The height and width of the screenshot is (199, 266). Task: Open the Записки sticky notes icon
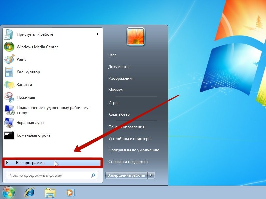pos(9,85)
